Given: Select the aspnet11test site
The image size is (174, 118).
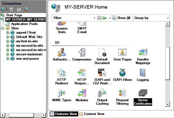Looking at the screenshot, I should [26, 33].
